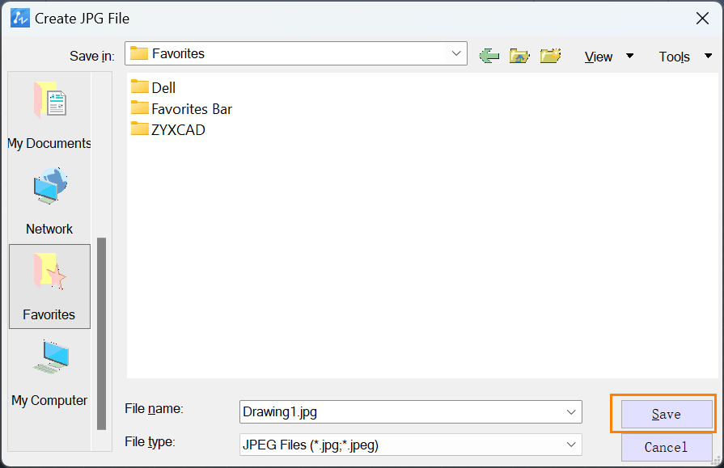The image size is (724, 468).
Task: Open the View menu
Action: point(608,57)
